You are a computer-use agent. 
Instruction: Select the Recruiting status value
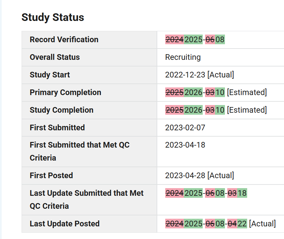[x=183, y=57]
